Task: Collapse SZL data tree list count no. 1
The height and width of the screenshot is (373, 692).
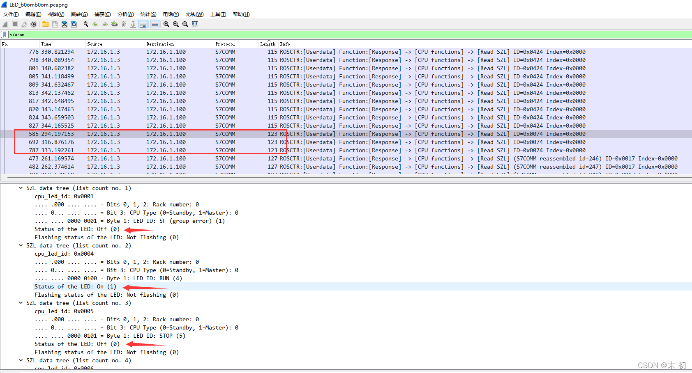Action: tap(21, 188)
